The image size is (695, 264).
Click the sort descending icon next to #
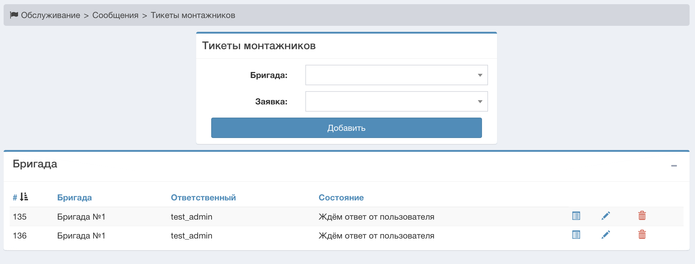coord(24,197)
